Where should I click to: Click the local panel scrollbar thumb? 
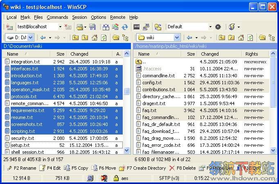pyautogui.click(x=126, y=91)
